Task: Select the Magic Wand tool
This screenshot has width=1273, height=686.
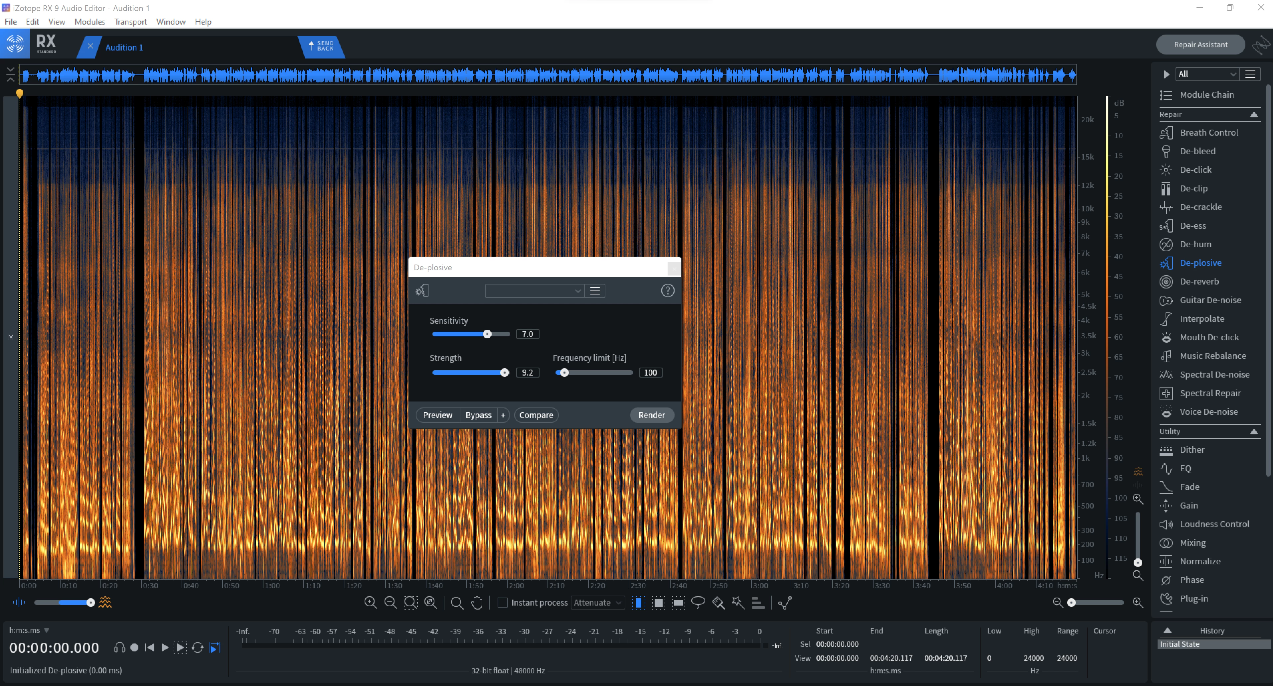Action: [738, 602]
